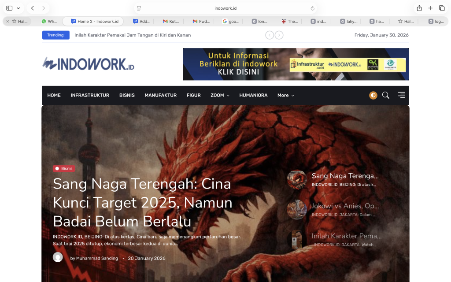
Task: Click the reload icon in the address bar
Action: click(x=312, y=7)
